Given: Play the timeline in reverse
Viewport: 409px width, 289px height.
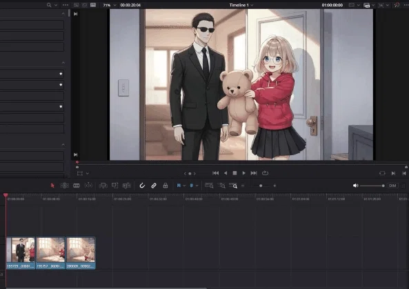Looking at the screenshot, I should click(x=226, y=173).
